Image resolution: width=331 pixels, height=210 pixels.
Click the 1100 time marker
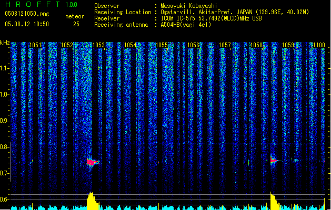coord(319,45)
